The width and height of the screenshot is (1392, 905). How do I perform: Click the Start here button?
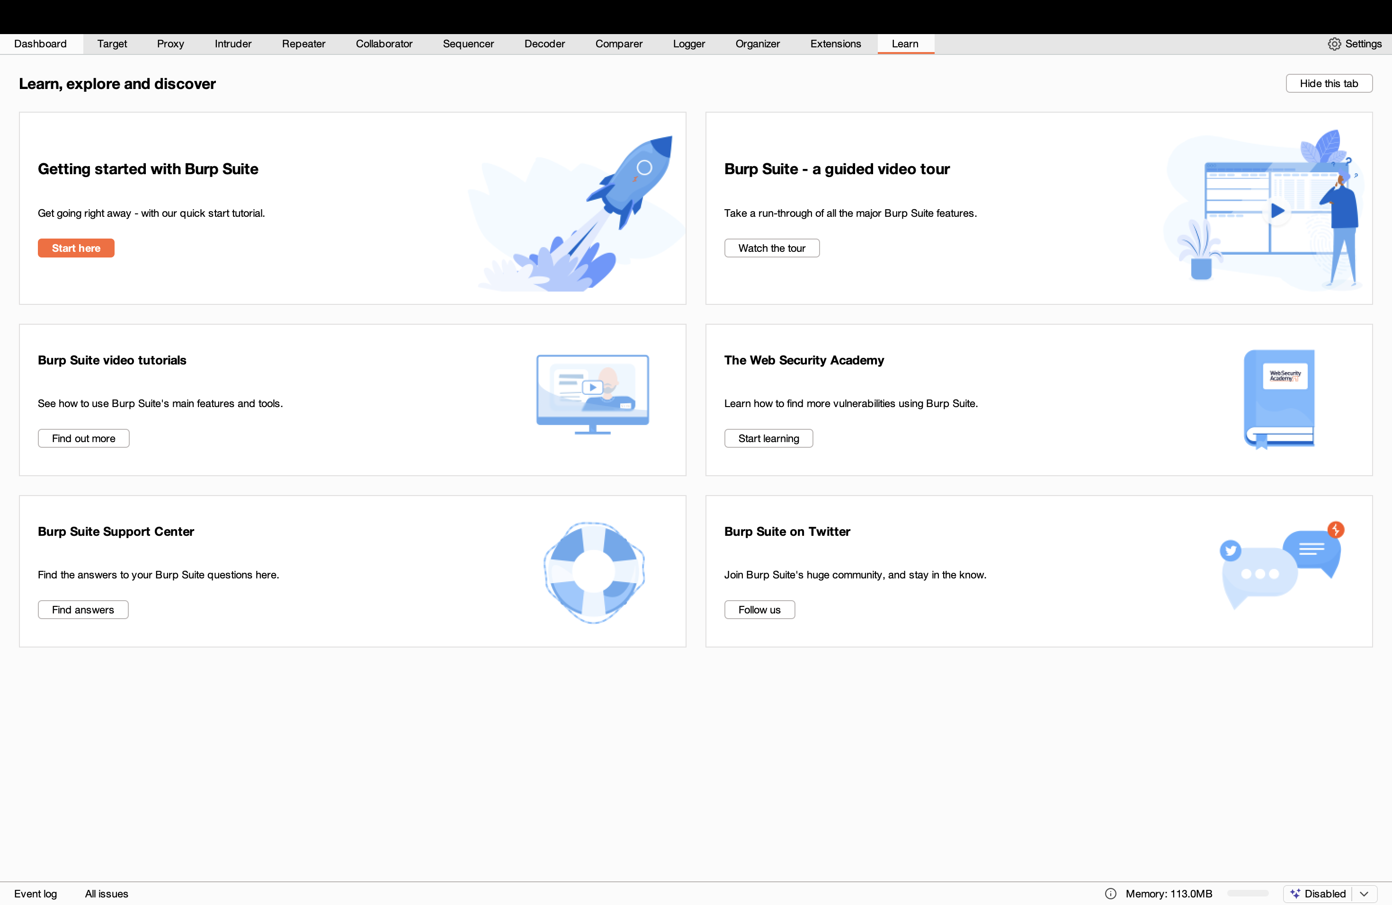tap(75, 248)
